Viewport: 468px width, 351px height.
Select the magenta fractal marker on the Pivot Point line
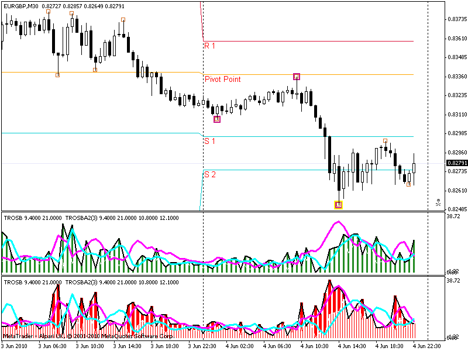click(x=297, y=77)
